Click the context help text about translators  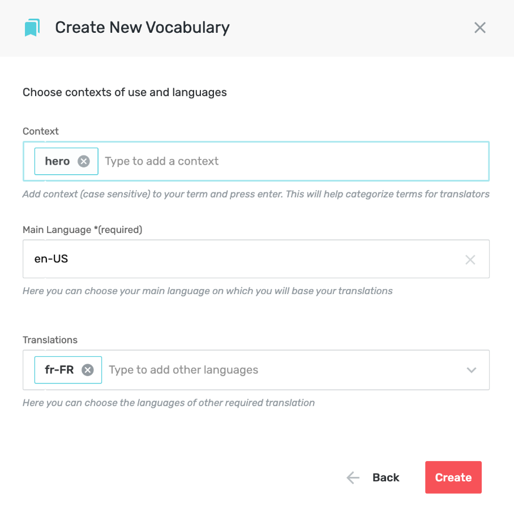256,194
